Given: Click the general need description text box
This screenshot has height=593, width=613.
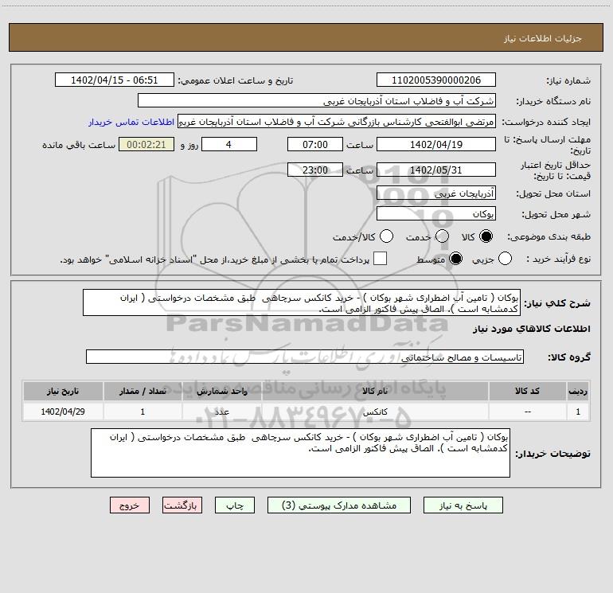Looking at the screenshot, I should coord(302,302).
